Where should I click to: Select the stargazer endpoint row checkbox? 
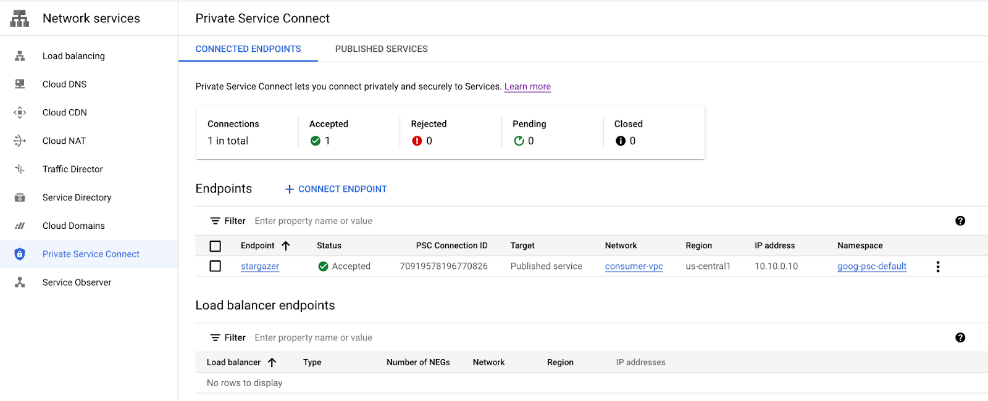[216, 267]
